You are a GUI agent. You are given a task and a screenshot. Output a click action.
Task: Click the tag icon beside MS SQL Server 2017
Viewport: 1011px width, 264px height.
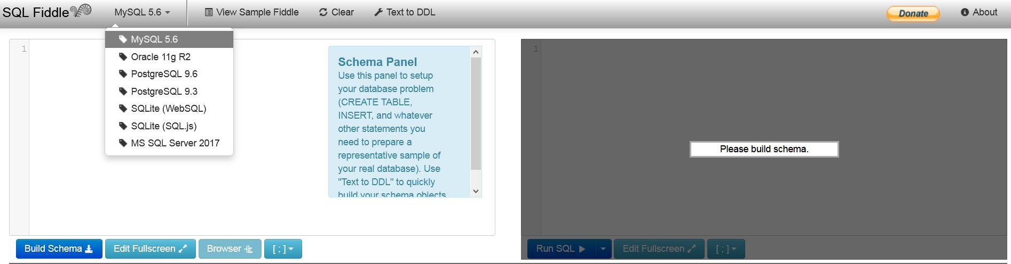[x=123, y=143]
